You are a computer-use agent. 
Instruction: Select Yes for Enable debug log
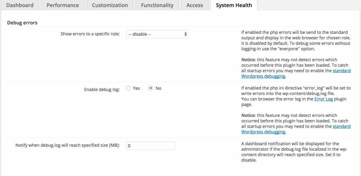[x=128, y=88]
